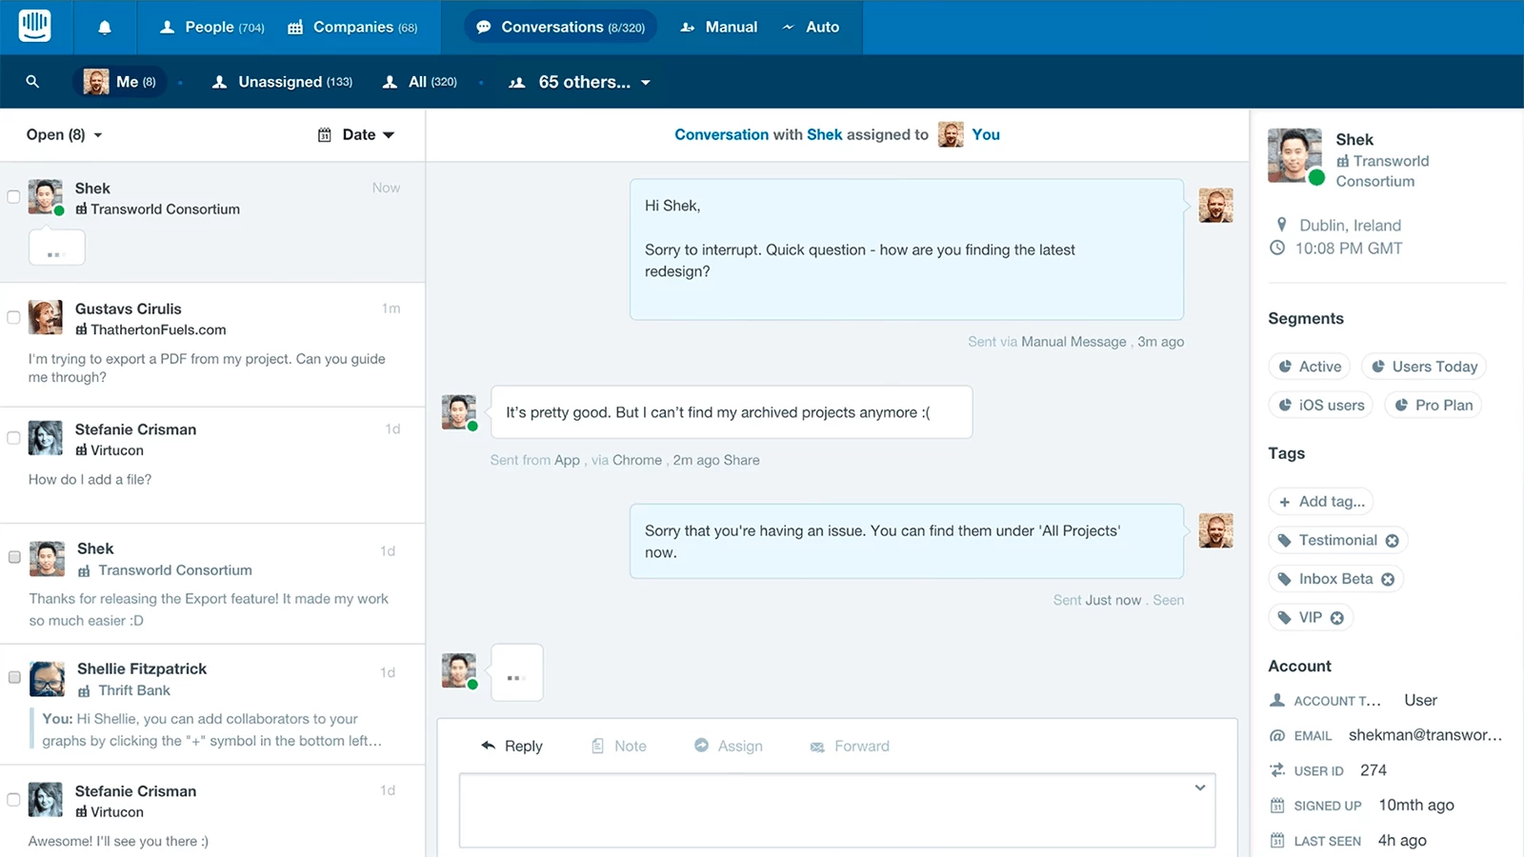Switch to the People tab
1524x857 pixels.
(211, 28)
